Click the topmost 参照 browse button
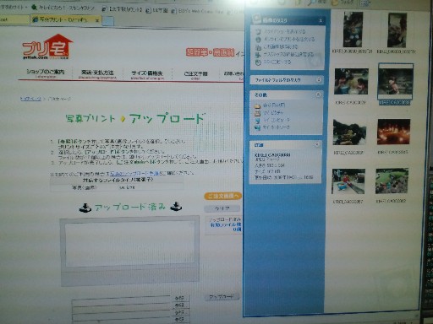The height and width of the screenshot is (324, 433). point(180,298)
